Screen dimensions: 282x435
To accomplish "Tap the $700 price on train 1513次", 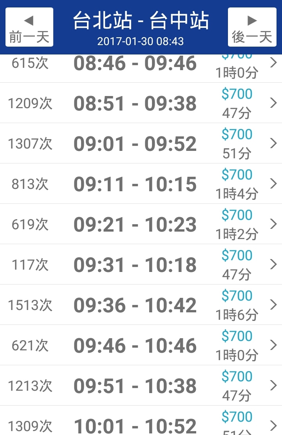I will coord(237,296).
